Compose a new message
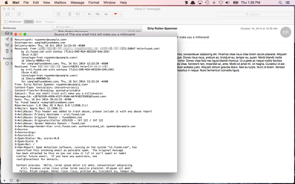The height and width of the screenshot is (184, 295). [x=19, y=14]
